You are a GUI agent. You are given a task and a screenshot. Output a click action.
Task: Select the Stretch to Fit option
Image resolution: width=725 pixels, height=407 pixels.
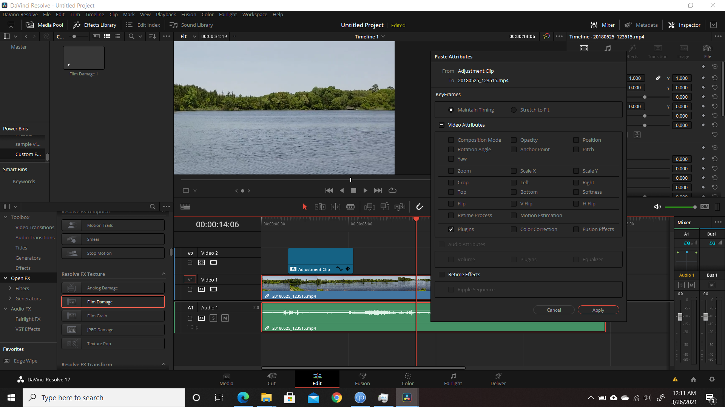tap(514, 110)
